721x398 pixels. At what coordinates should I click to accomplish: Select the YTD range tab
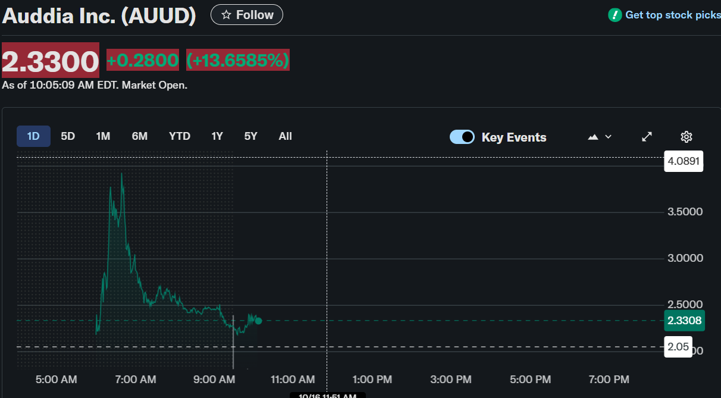point(180,136)
